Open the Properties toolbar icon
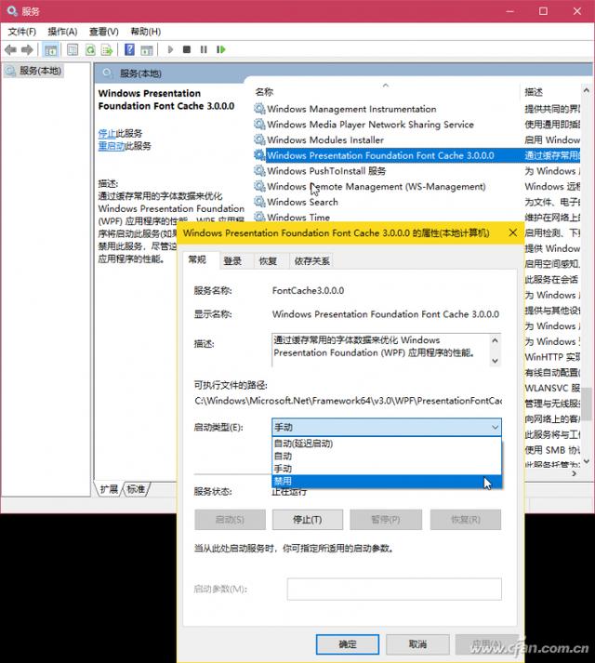The height and width of the screenshot is (663, 595). [73, 50]
